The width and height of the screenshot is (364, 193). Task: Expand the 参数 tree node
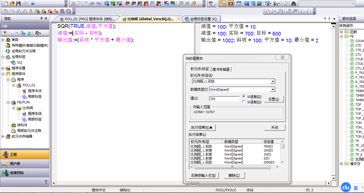tap(3, 40)
